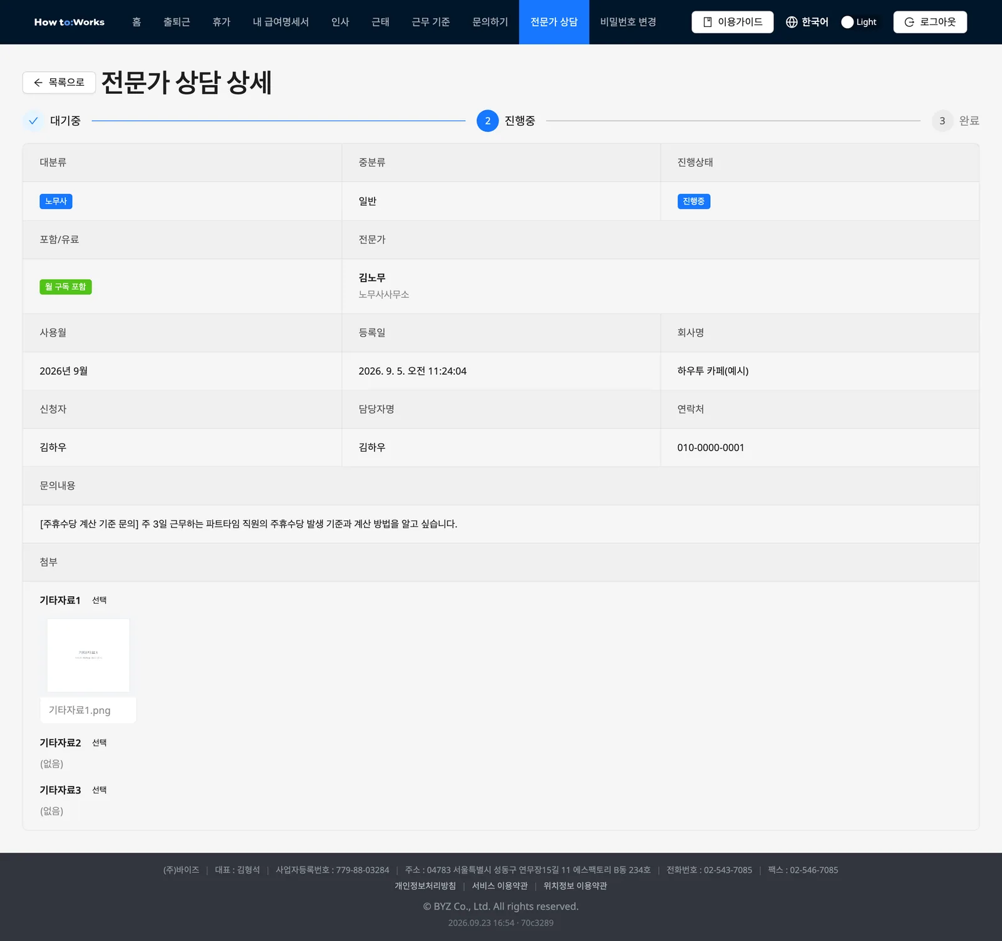Click the 진행중 status badge
The width and height of the screenshot is (1002, 941).
[x=694, y=201]
